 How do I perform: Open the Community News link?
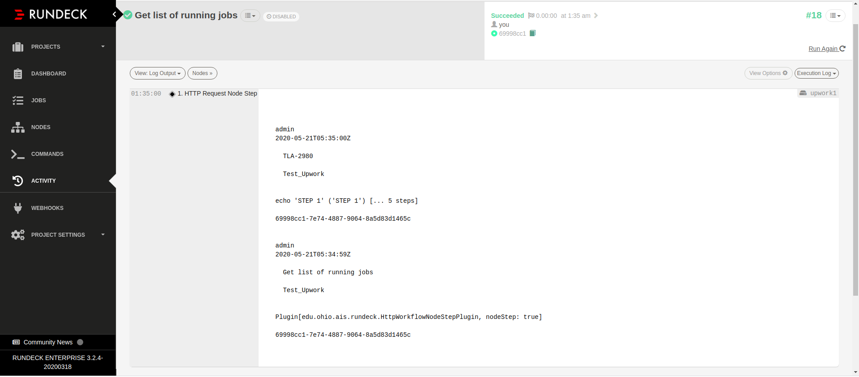(x=48, y=342)
